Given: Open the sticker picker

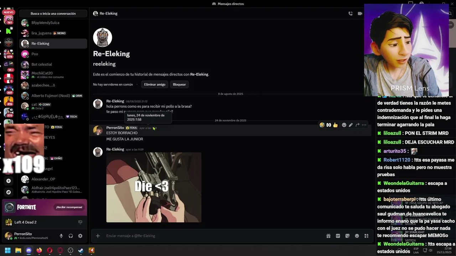Looking at the screenshot, I should (x=347, y=236).
